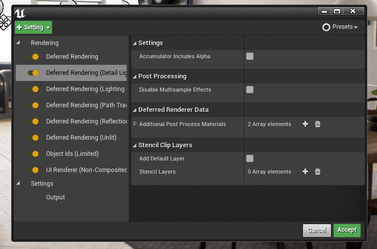
Task: Click '2 Array elements' value text
Action: coord(269,124)
